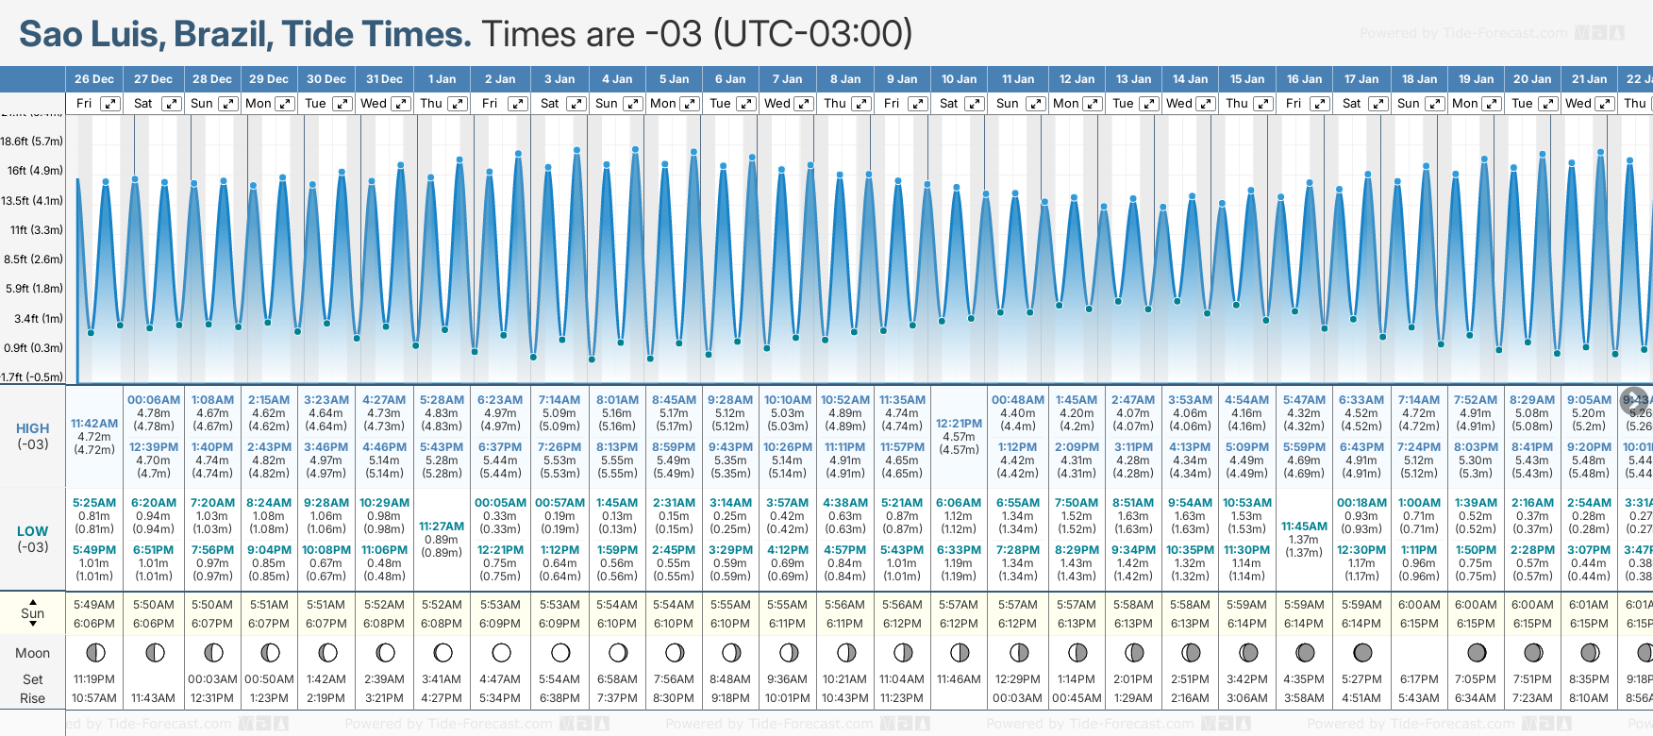This screenshot has height=736, width=1653.
Task: Click the expand icon for Sat 10 Jan
Action: (x=975, y=104)
